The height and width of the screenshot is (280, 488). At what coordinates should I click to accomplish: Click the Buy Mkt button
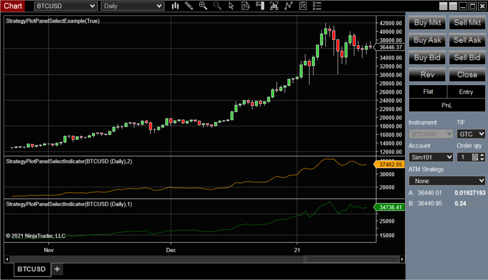click(x=427, y=23)
